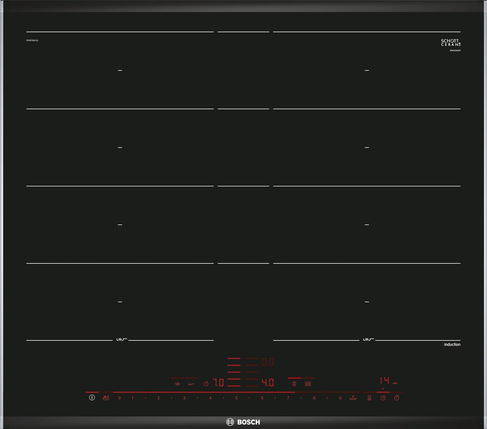Tap the PerfectFry sensor icon on control panel
The height and width of the screenshot is (429, 487).
coord(191,384)
